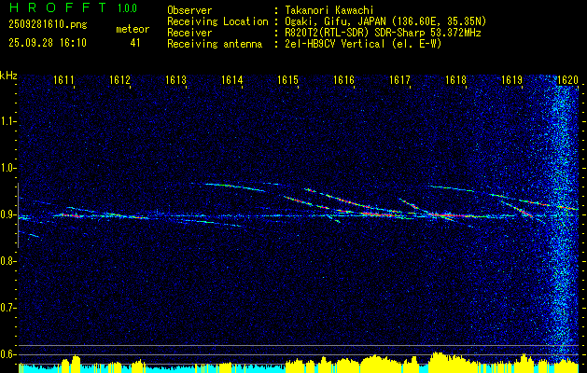Click time marker 1611
This screenshot has height=373, width=587.
[x=63, y=79]
